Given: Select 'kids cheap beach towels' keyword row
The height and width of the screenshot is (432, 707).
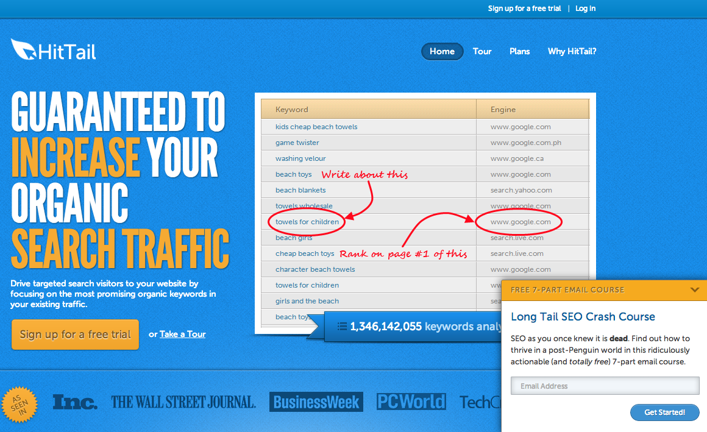Looking at the screenshot, I should (x=316, y=127).
